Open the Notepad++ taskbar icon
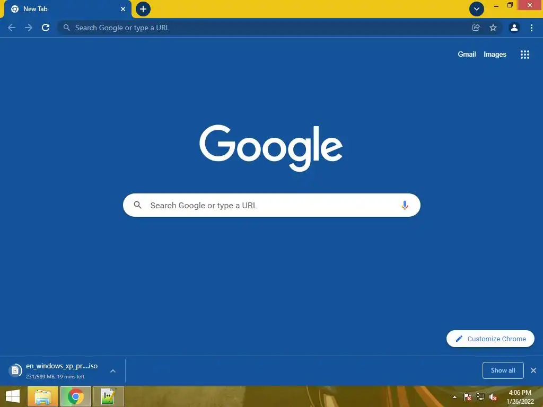Image resolution: width=543 pixels, height=407 pixels. pyautogui.click(x=108, y=396)
